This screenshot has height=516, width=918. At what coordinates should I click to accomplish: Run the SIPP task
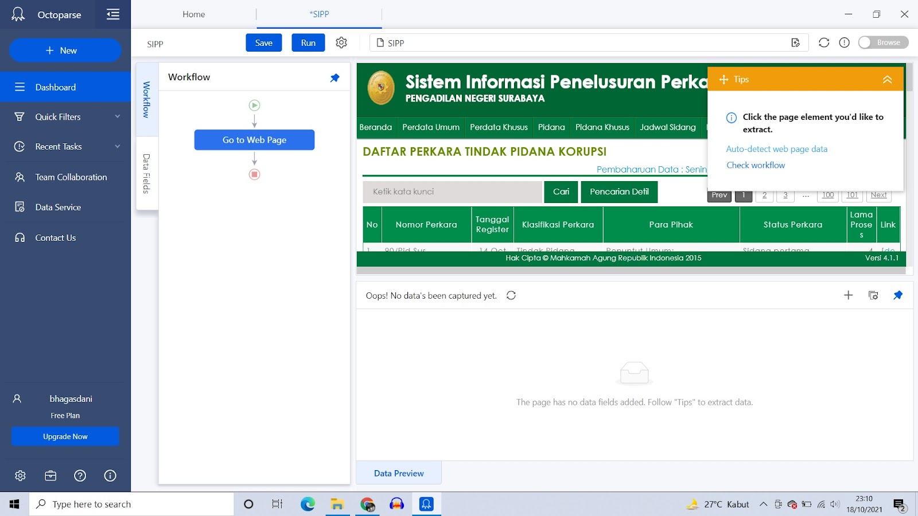point(308,42)
